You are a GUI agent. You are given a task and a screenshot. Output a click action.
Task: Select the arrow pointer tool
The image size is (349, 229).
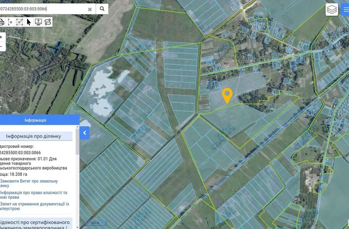coord(29,22)
